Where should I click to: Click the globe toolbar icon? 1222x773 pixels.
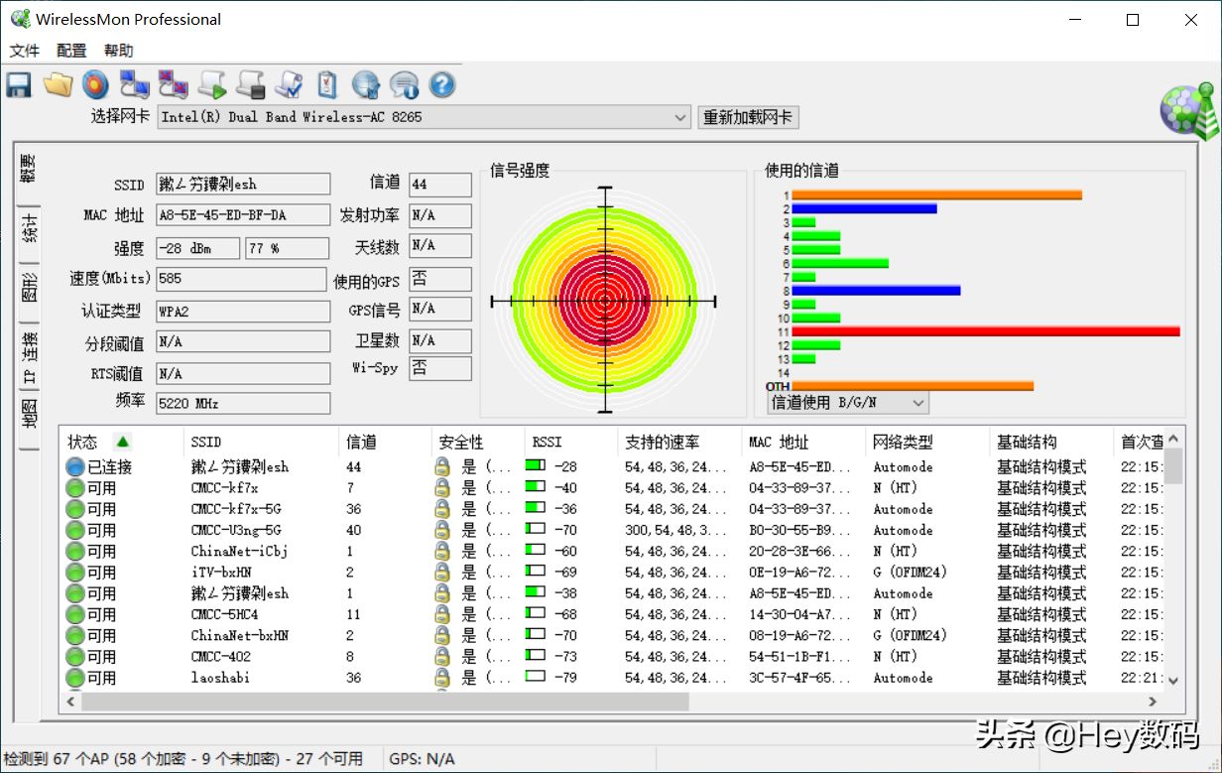tap(366, 84)
